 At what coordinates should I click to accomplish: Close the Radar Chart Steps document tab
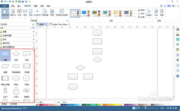[x=69, y=24]
